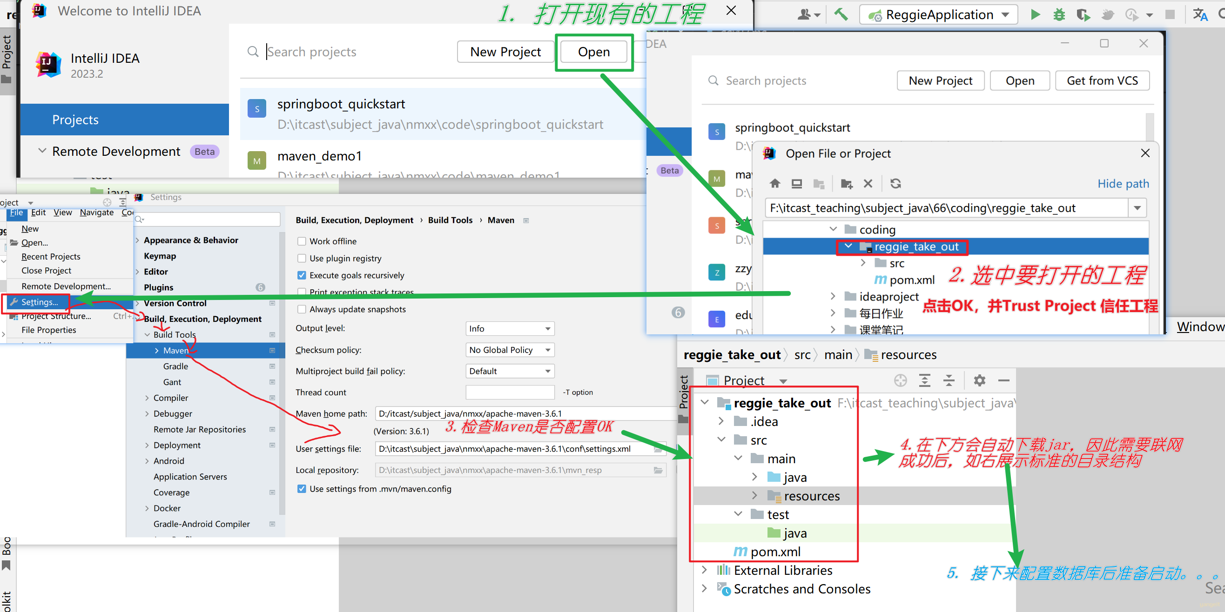This screenshot has height=612, width=1225.
Task: Click New Project on welcome screen
Action: [505, 52]
